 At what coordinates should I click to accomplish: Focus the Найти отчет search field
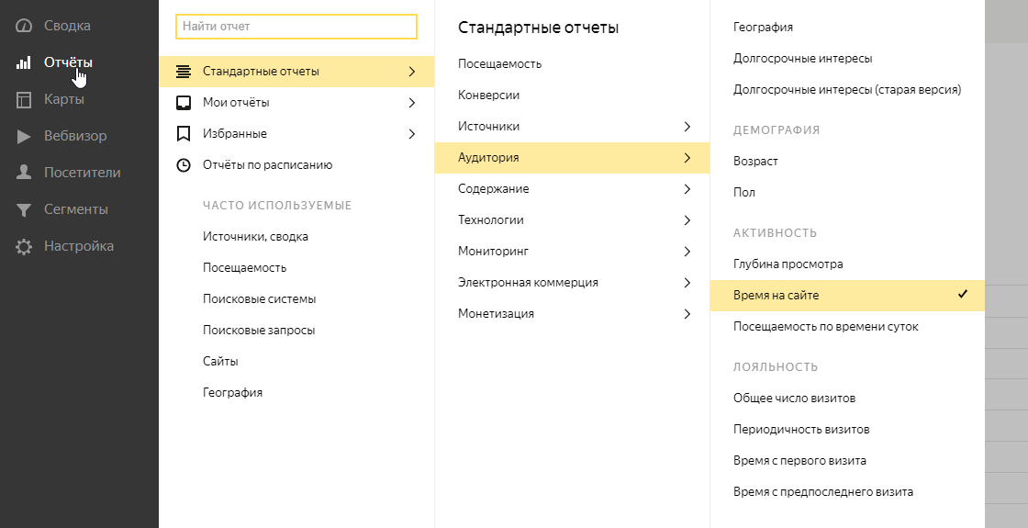click(x=296, y=27)
